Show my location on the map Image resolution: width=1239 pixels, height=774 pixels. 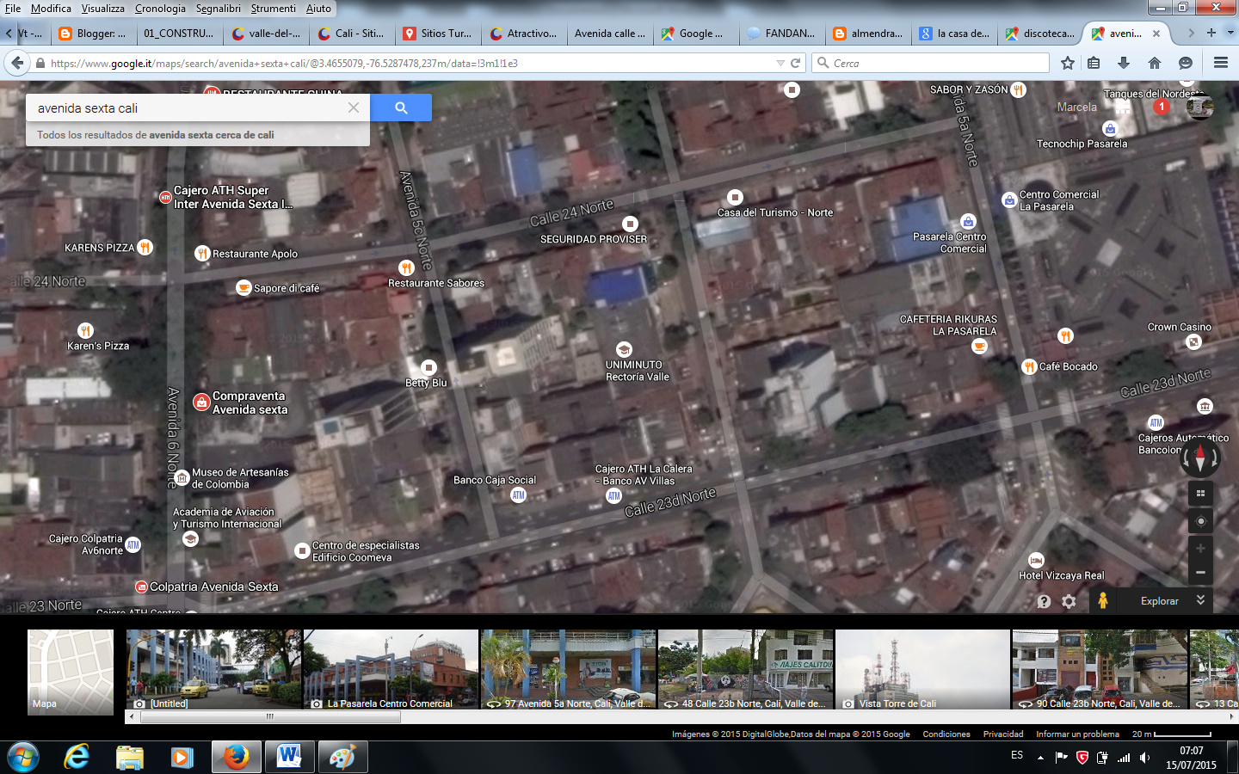(1200, 521)
